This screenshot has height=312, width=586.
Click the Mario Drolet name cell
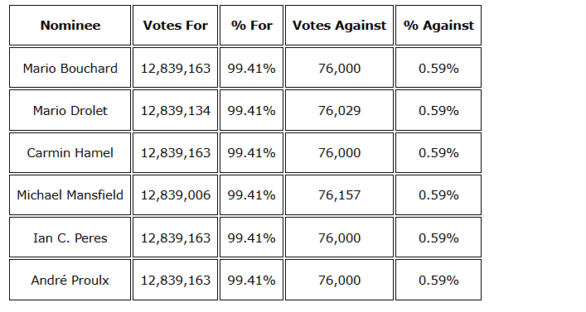tap(70, 110)
